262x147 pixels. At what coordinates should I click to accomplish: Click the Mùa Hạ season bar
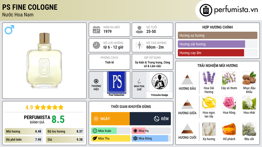151,131
